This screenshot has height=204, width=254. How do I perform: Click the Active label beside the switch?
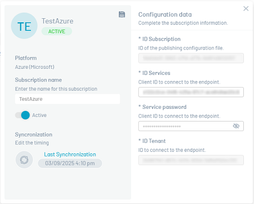(39, 115)
